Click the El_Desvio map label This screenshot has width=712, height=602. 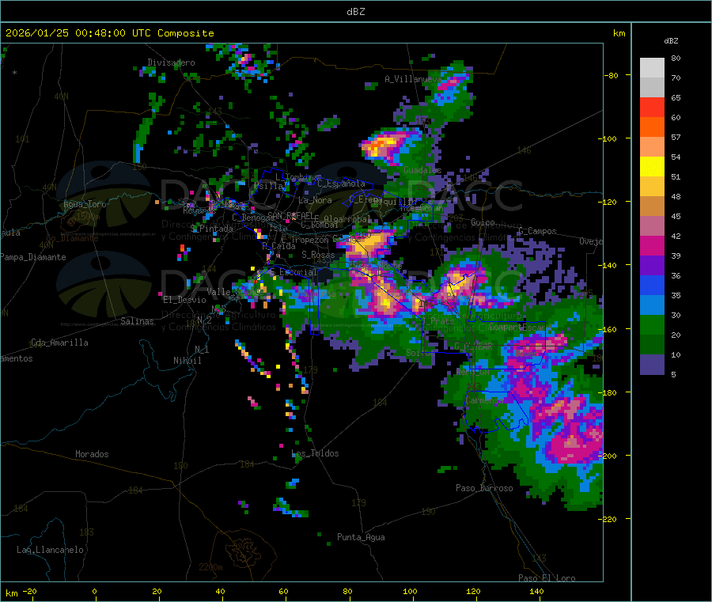click(x=185, y=300)
